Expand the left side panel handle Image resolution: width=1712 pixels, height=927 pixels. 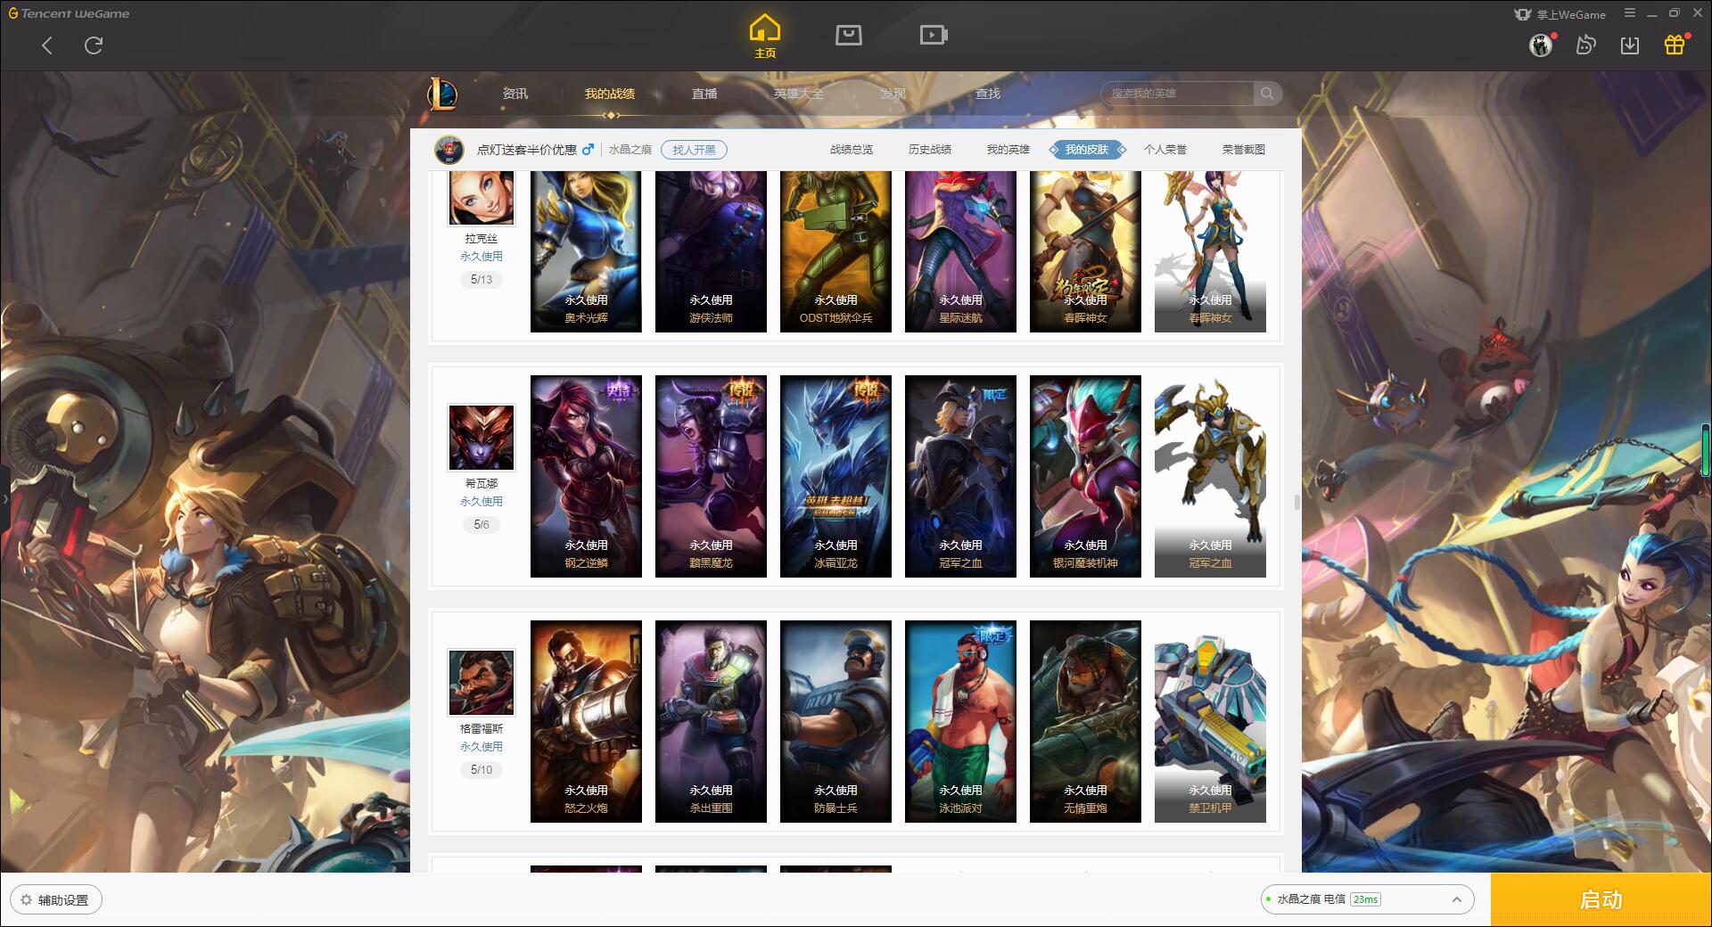click(4, 499)
